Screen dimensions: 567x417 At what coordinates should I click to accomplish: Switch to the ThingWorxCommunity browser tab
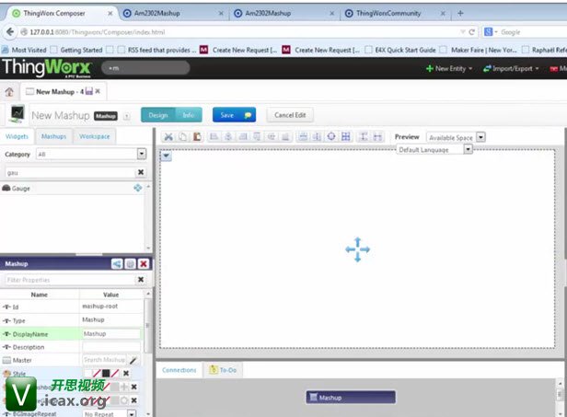coord(388,14)
